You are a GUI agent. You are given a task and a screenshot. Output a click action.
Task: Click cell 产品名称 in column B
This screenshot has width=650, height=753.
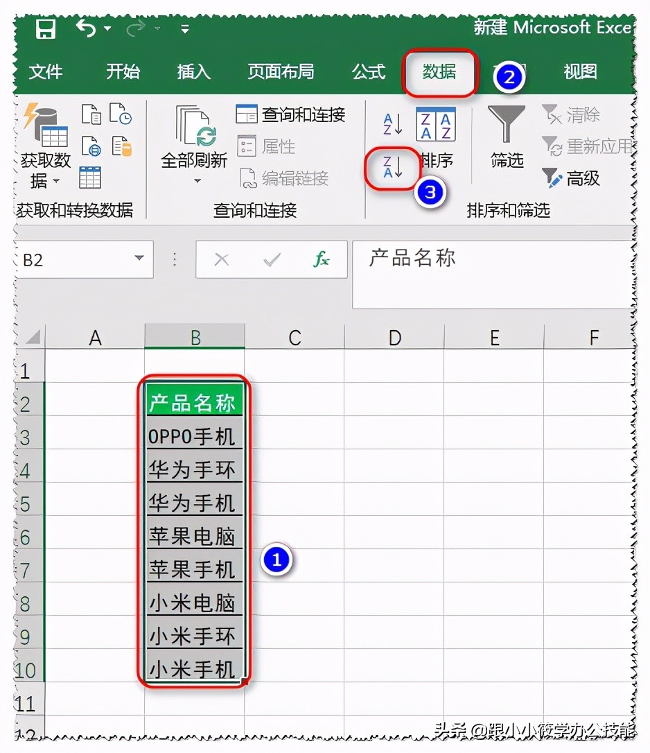(195, 399)
